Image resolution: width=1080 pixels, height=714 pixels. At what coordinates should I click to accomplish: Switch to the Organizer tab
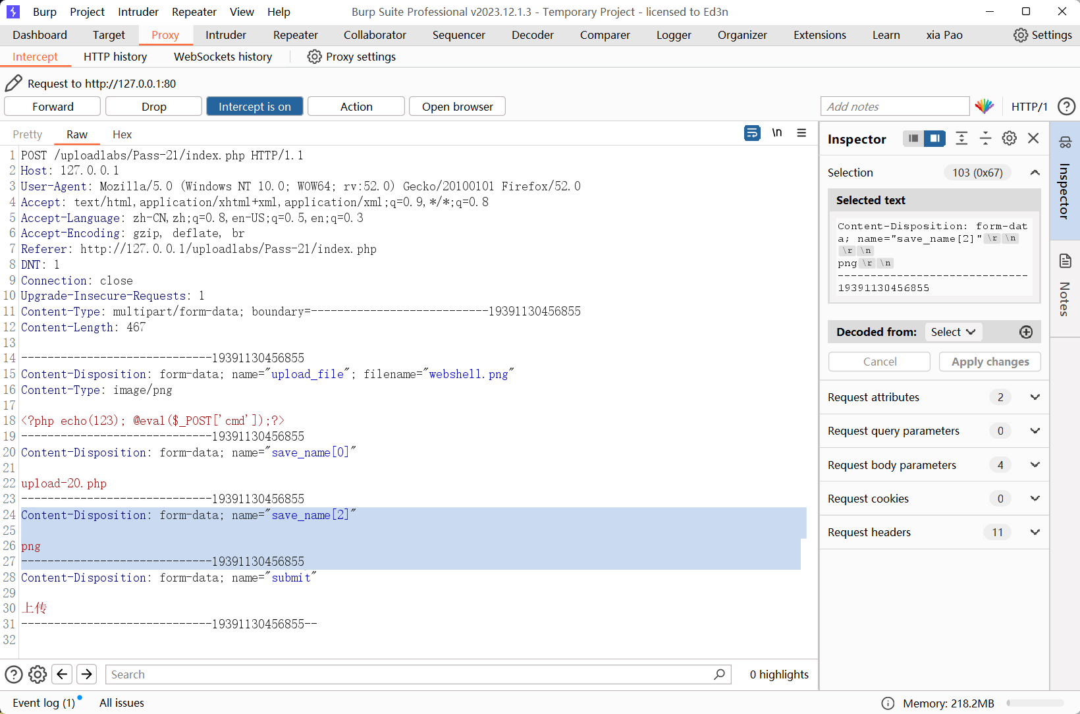(742, 35)
